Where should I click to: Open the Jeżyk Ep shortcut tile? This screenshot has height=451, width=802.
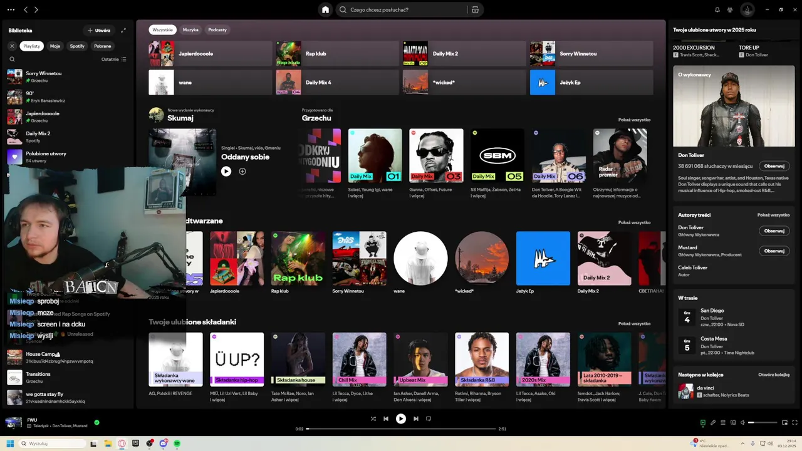pyautogui.click(x=591, y=82)
